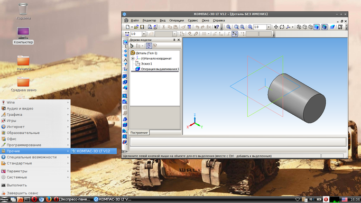Open Редактор menu
The image size is (361, 203).
pos(149,21)
